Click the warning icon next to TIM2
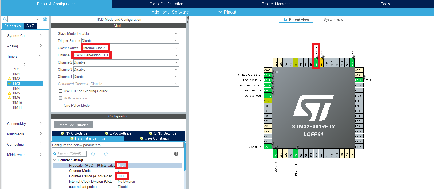The height and width of the screenshot is (189, 434). click(x=10, y=79)
